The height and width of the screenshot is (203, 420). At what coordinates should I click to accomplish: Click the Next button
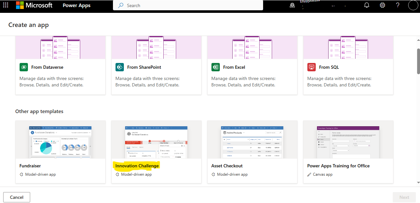pyautogui.click(x=404, y=197)
